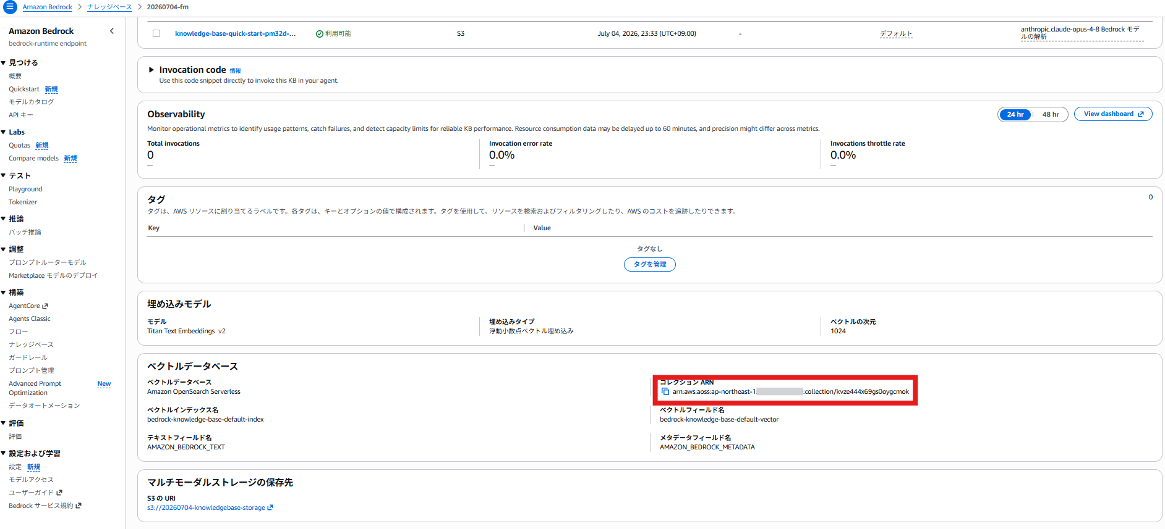1165x529 pixels.
Task: Collapse the 見つける sidebar section
Action: [4, 63]
